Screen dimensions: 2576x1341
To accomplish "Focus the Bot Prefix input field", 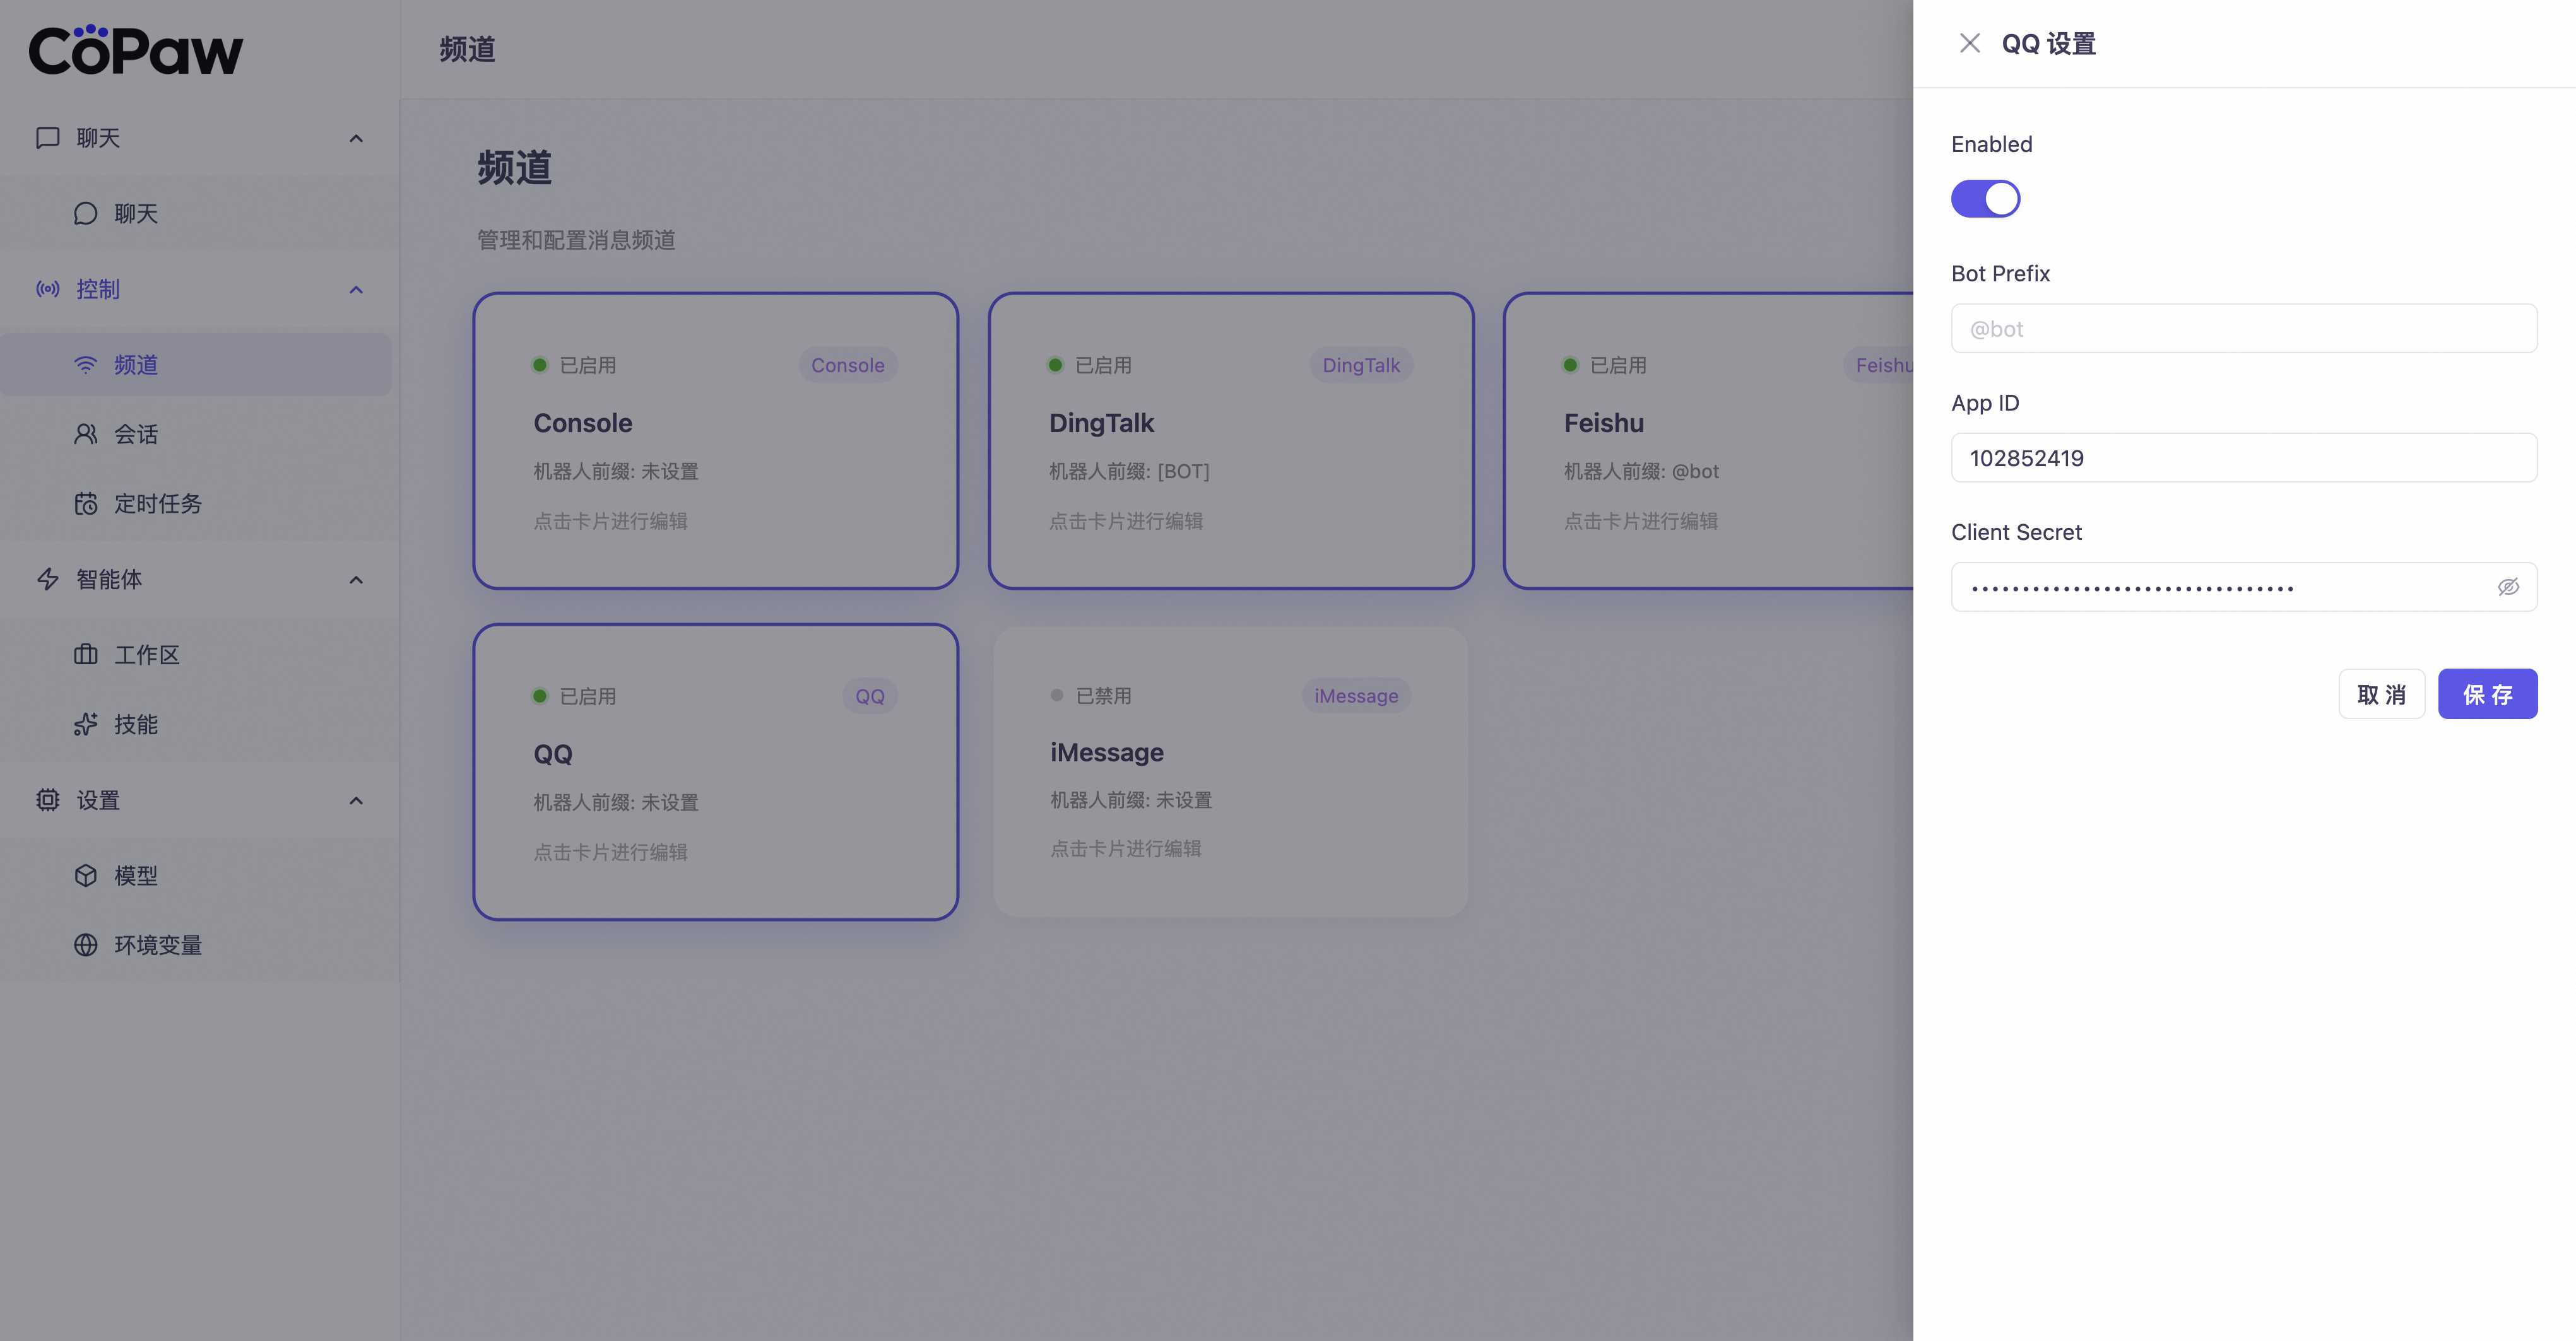I will [x=2243, y=329].
